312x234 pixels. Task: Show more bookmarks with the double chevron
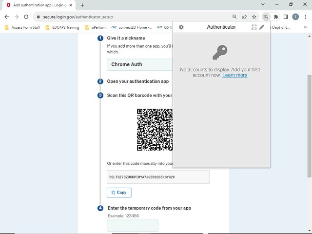click(x=305, y=27)
